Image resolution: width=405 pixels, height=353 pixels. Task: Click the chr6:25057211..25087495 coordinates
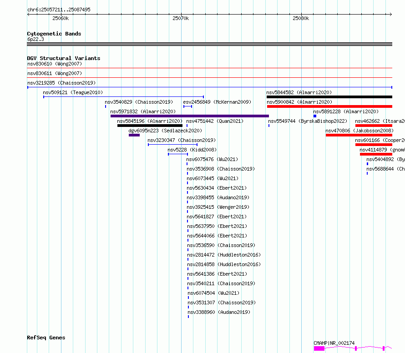click(59, 10)
